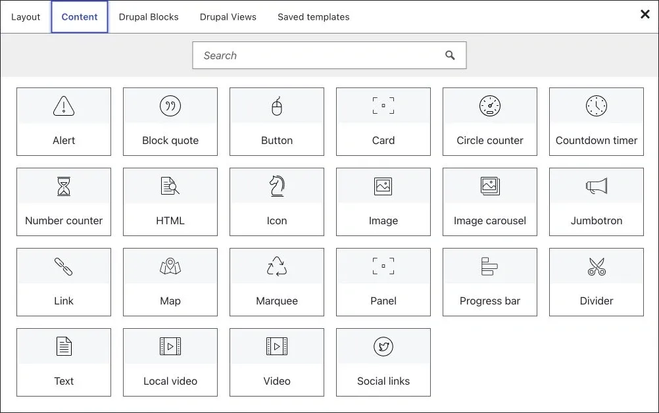Add a single Image element
The width and height of the screenshot is (659, 413).
pyautogui.click(x=383, y=202)
